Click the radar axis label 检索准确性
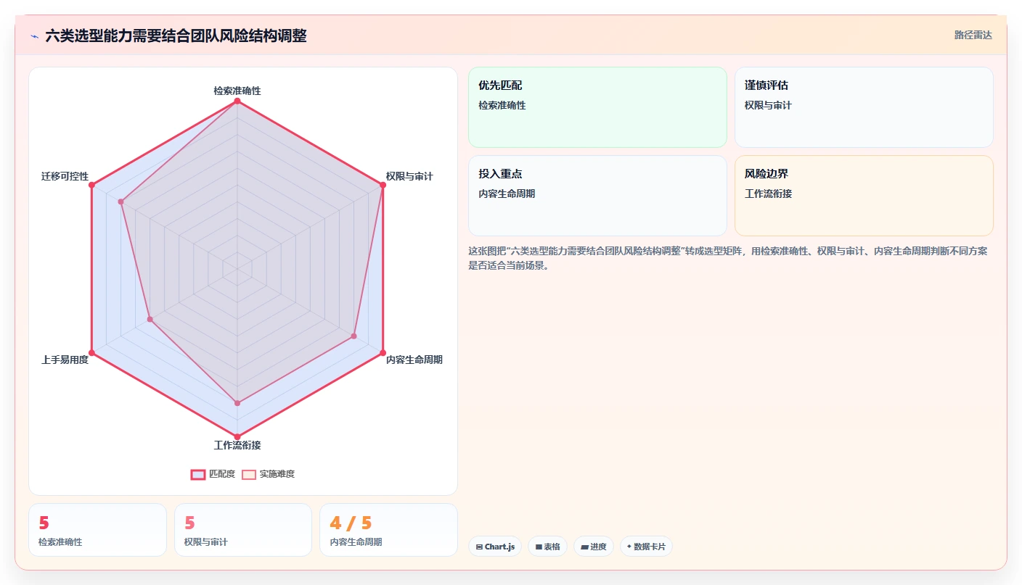Viewport: 1022px width, 585px height. coord(237,91)
